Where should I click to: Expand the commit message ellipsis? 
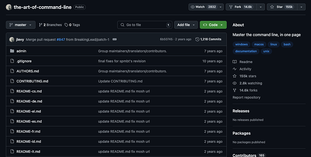pyautogui.click(x=115, y=39)
